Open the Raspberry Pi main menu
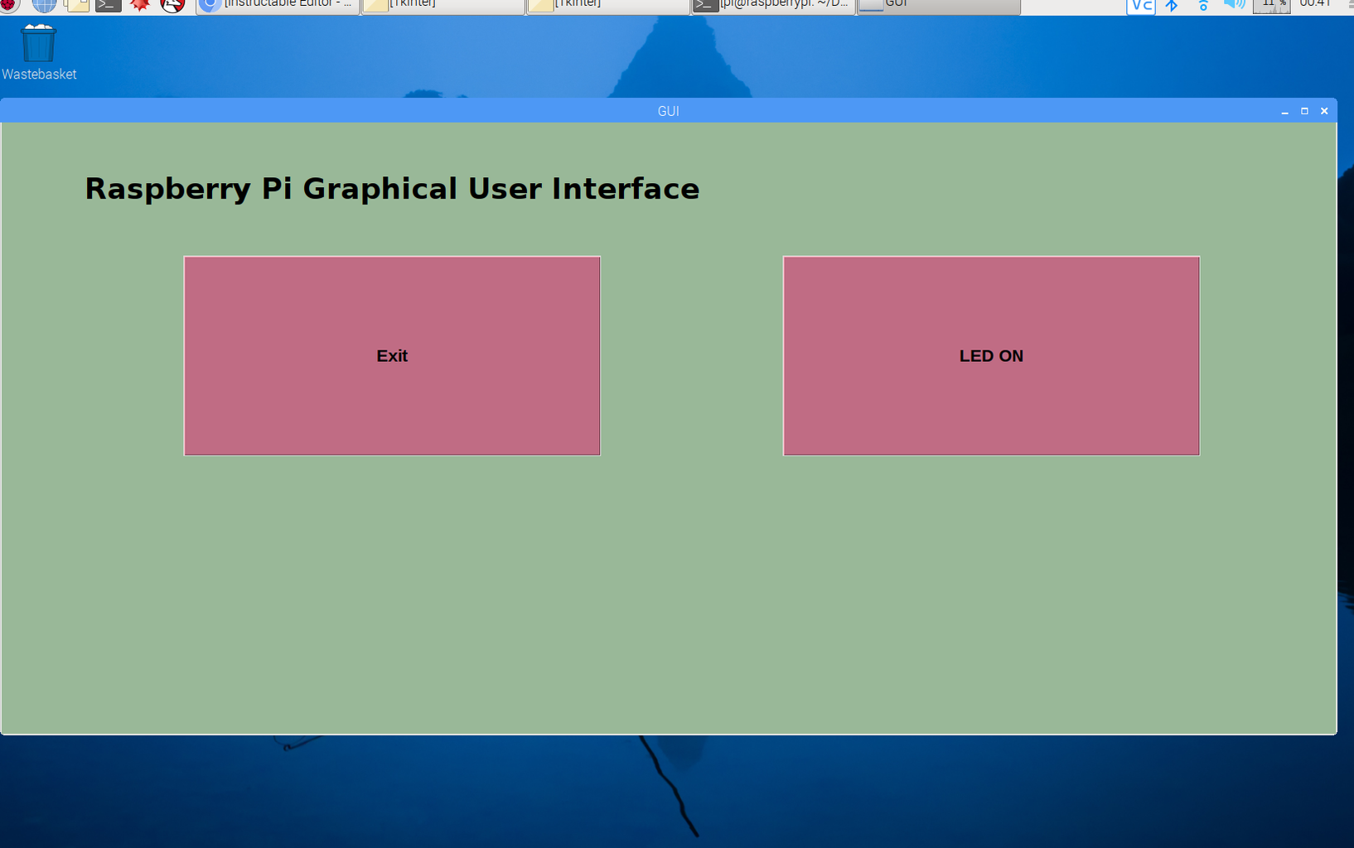The height and width of the screenshot is (848, 1354). 8,6
